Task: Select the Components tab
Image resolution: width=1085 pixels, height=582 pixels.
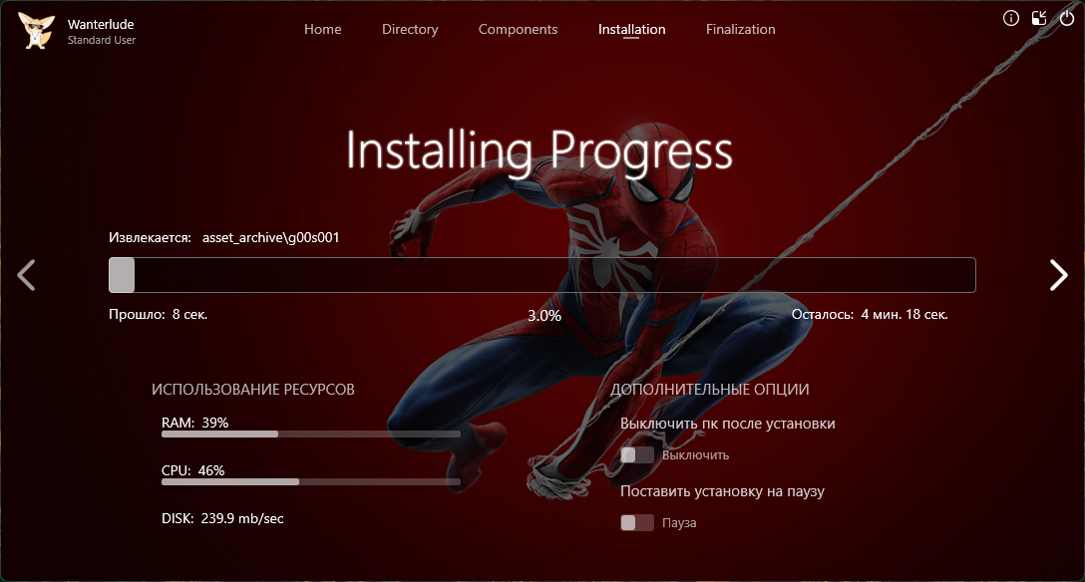Action: click(518, 29)
